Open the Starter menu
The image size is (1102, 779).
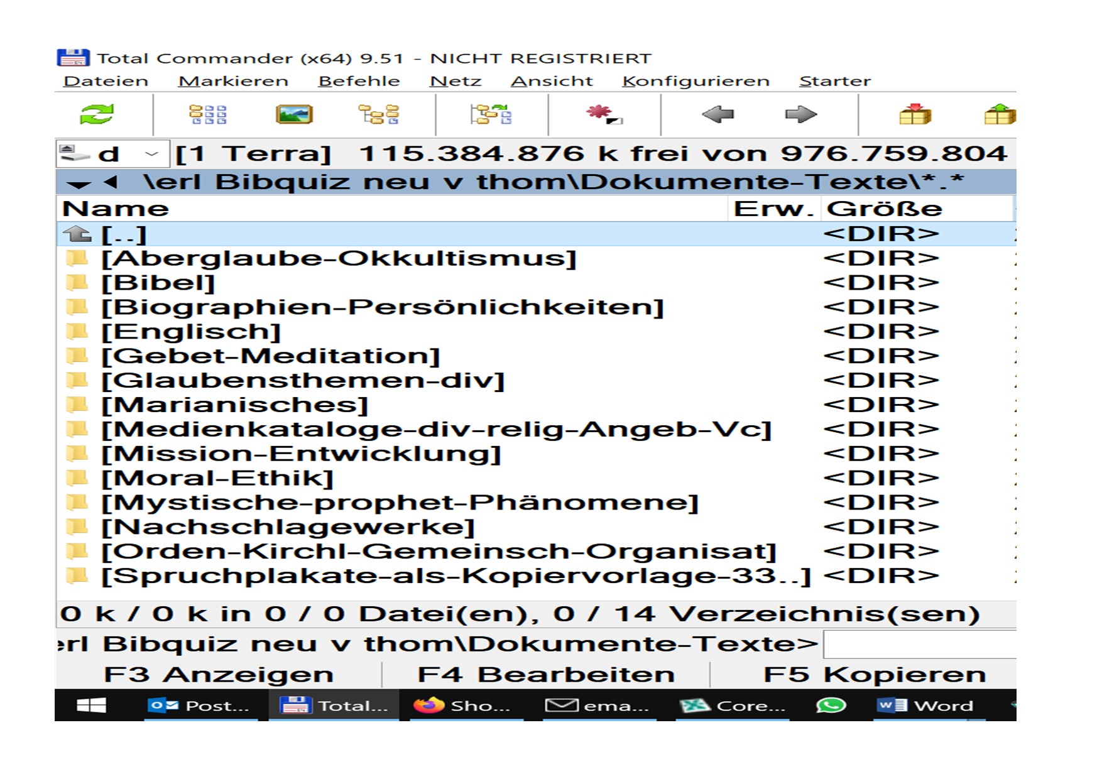coord(835,81)
